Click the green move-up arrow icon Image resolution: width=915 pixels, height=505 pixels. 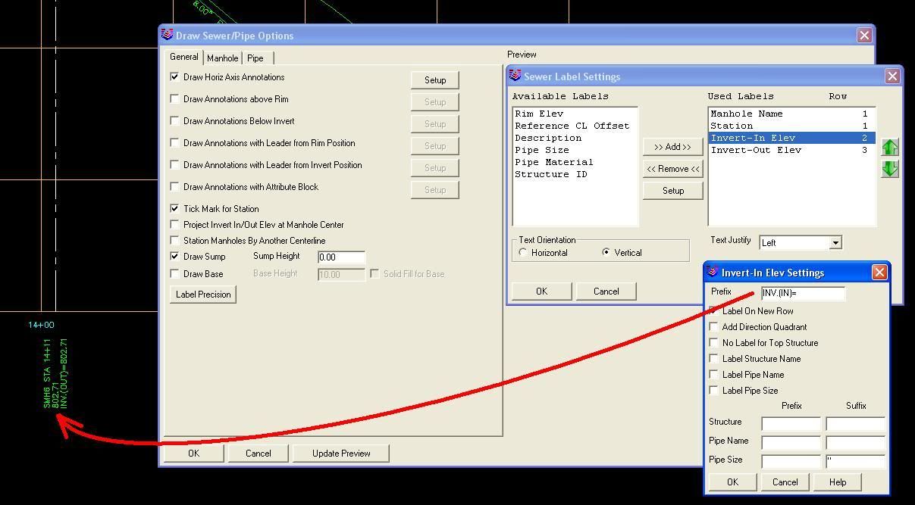click(890, 148)
